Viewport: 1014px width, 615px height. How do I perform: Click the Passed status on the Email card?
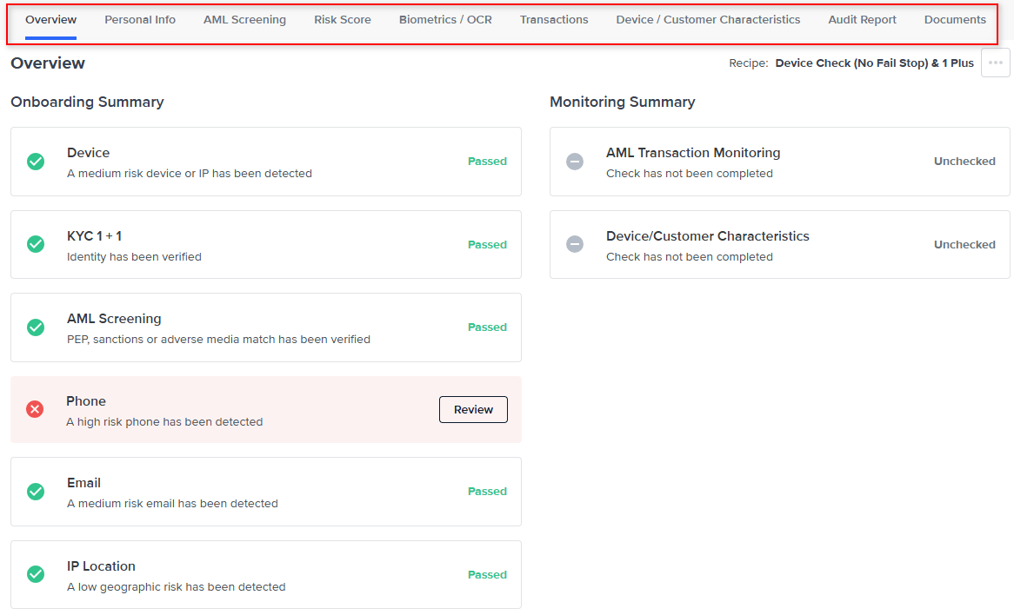pos(487,492)
